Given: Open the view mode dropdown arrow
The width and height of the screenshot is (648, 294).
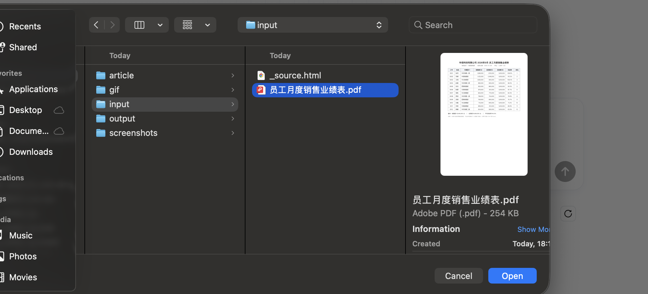Looking at the screenshot, I should (x=160, y=25).
